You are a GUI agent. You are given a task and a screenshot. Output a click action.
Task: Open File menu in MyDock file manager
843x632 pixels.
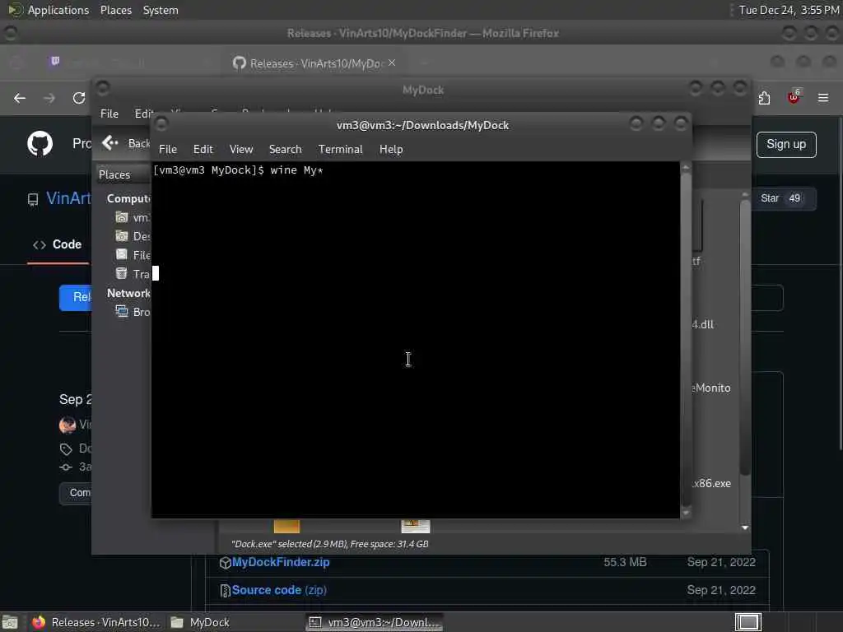109,114
